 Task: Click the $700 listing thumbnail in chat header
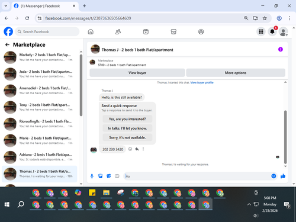[92, 62]
